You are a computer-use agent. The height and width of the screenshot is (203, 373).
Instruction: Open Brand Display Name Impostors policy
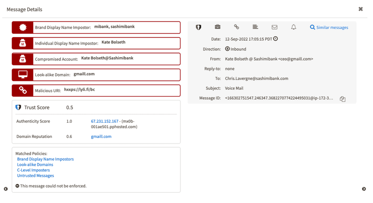[x=45, y=159]
